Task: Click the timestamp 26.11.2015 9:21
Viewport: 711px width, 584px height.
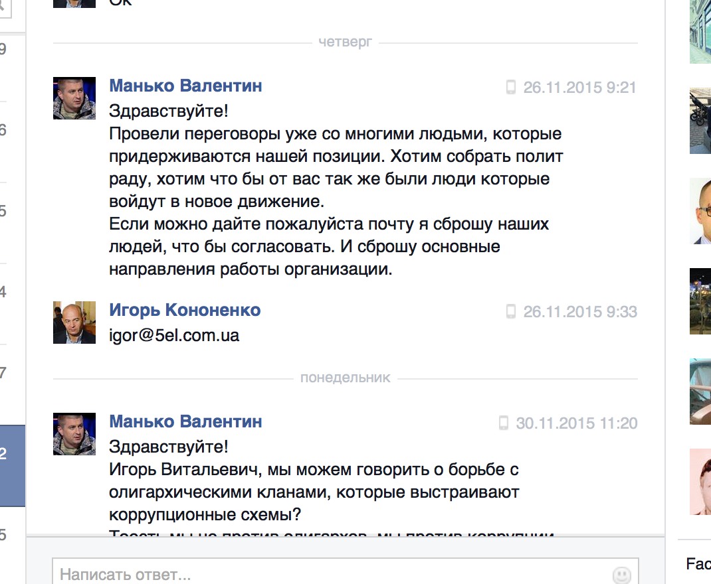Action: point(580,88)
